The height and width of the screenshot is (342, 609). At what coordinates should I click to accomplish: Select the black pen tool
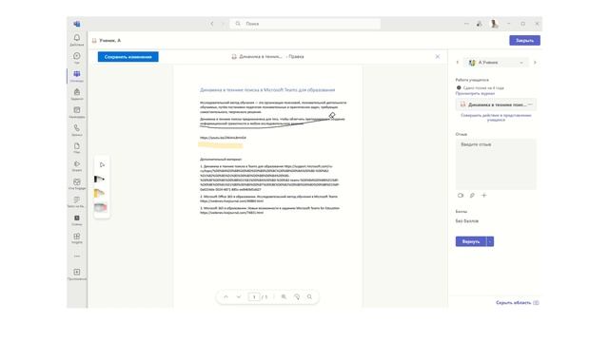coord(99,180)
